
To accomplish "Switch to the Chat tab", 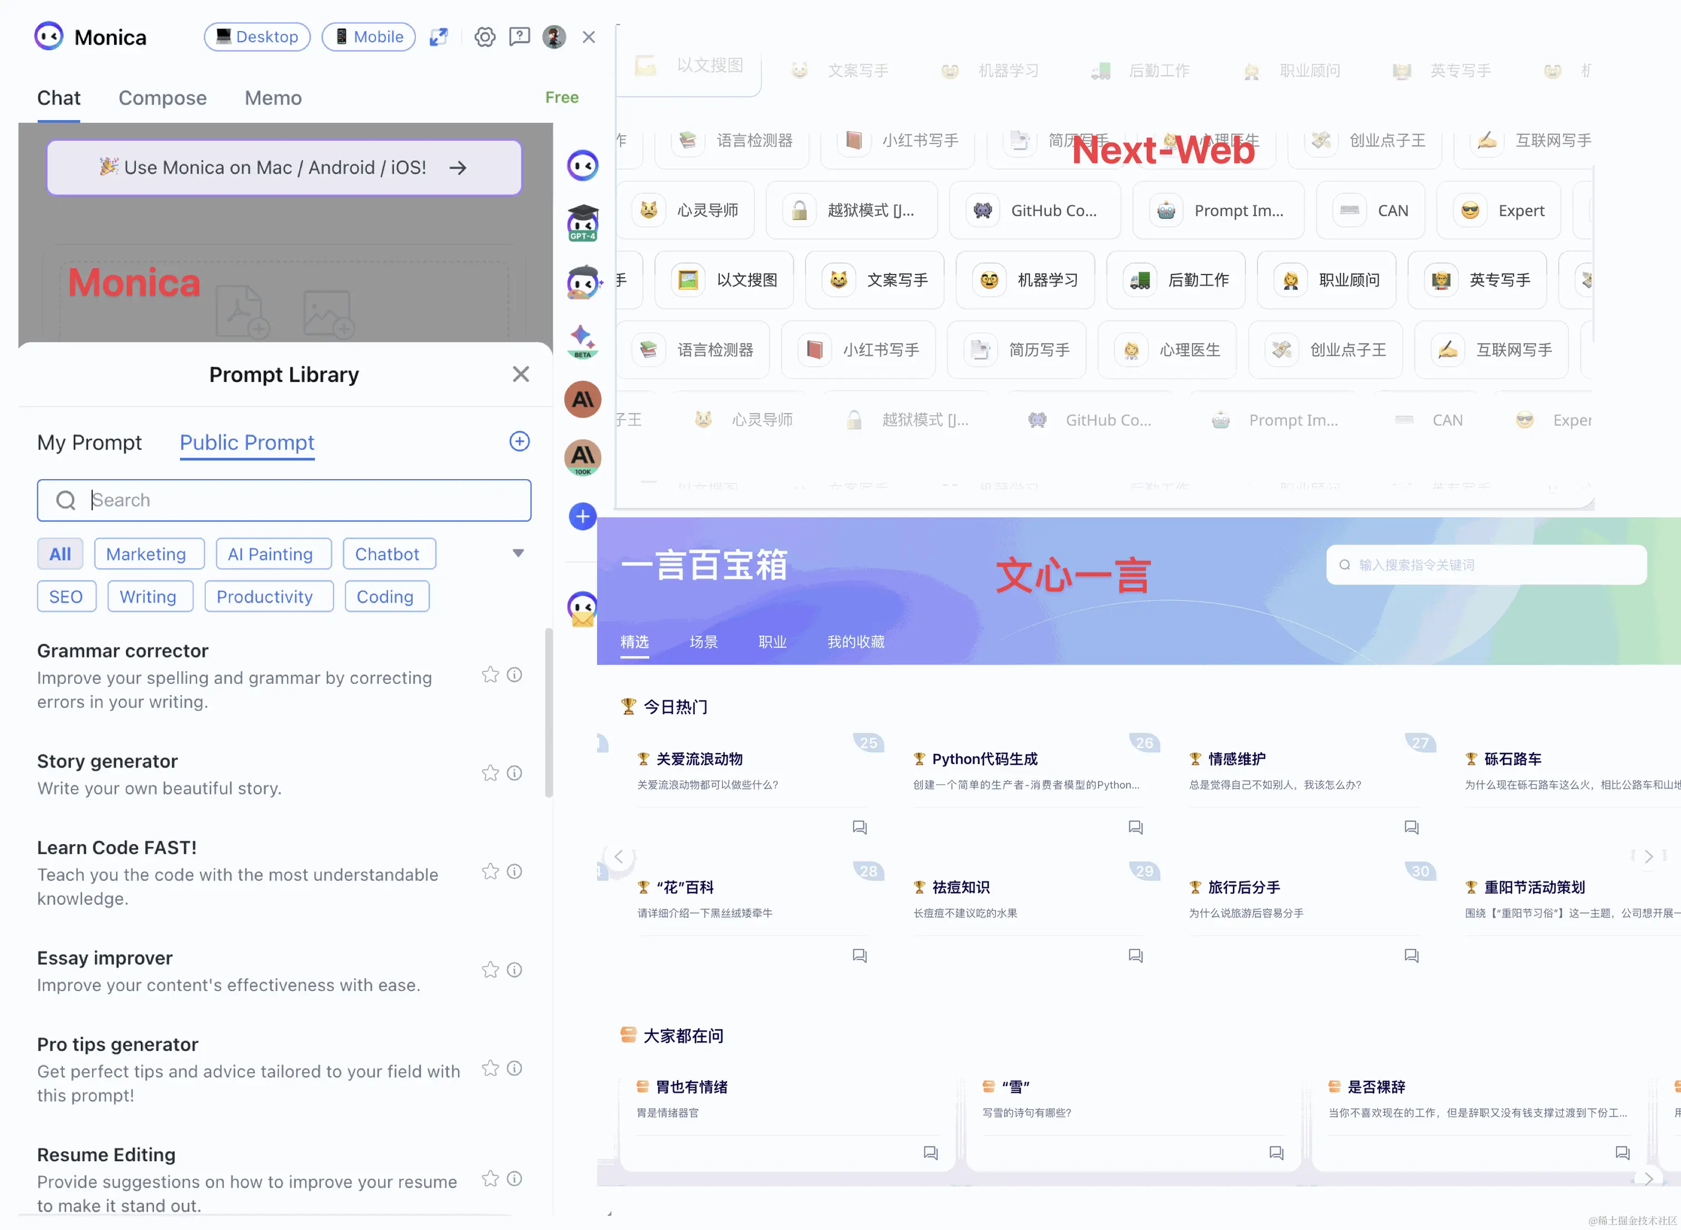I will pyautogui.click(x=59, y=98).
